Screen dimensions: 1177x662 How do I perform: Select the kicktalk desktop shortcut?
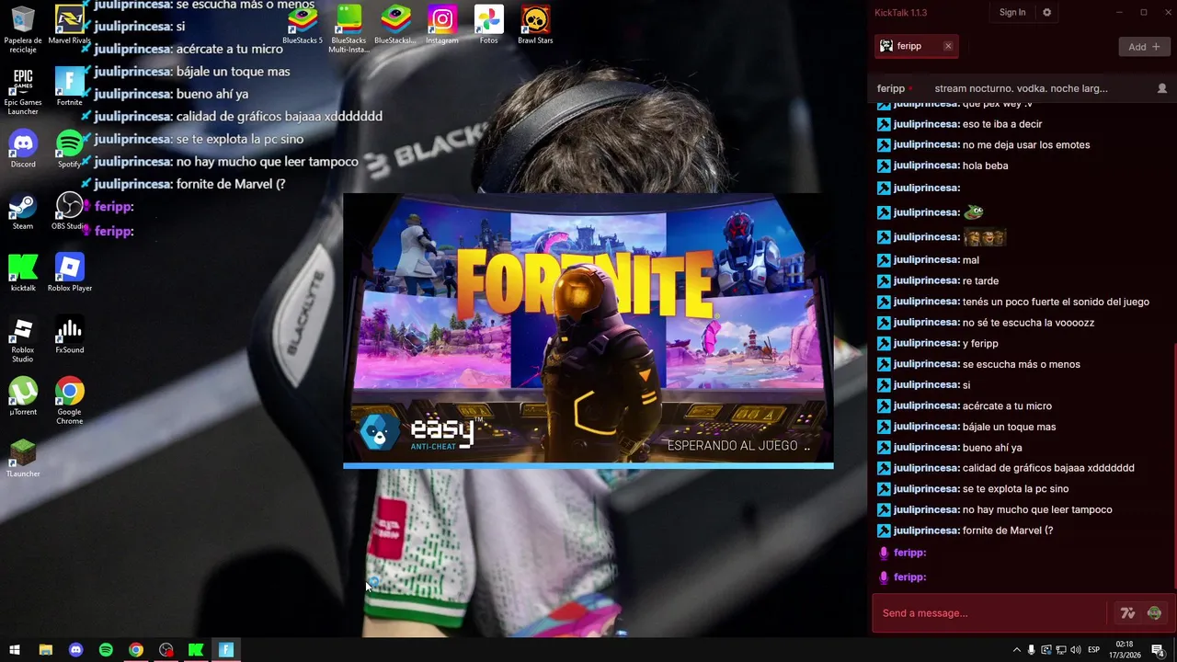point(23,273)
